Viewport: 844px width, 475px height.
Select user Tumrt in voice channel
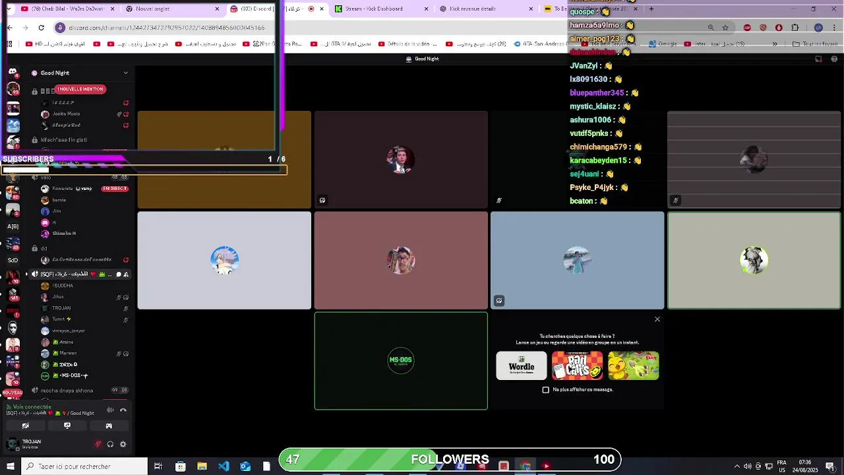click(x=61, y=319)
